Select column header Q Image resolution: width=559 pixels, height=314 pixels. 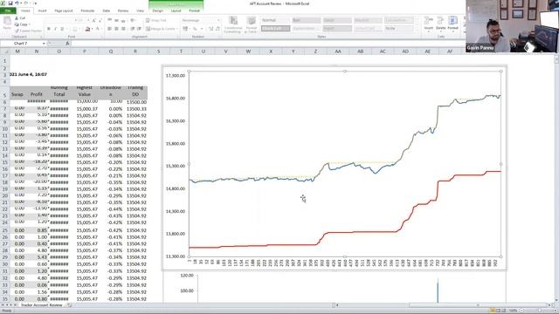point(111,51)
